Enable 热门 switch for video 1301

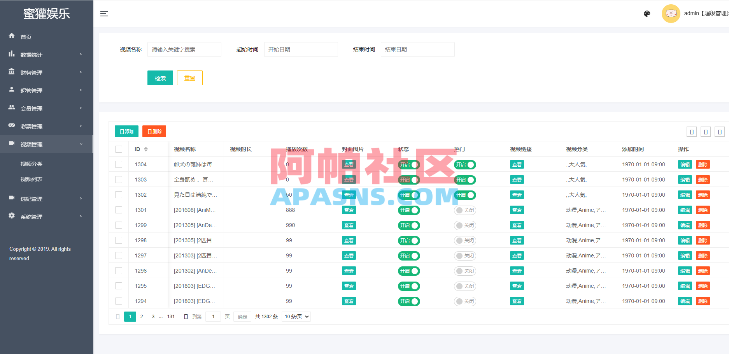(x=464, y=210)
